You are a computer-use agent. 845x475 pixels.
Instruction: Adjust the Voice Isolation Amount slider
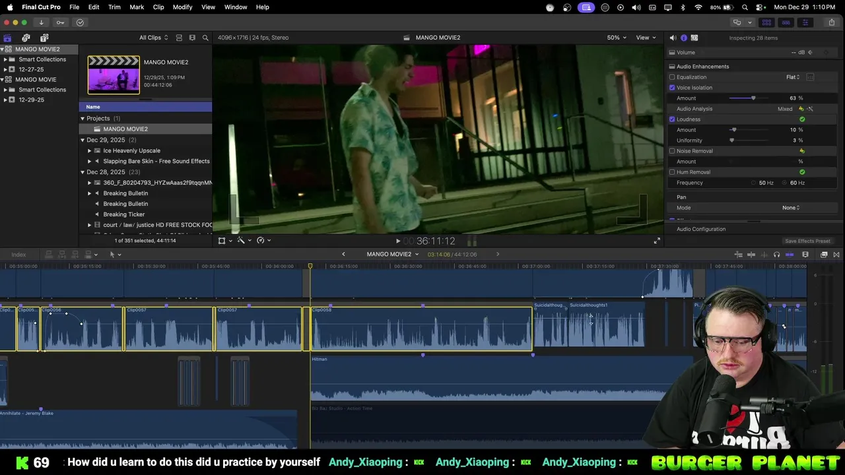753,98
